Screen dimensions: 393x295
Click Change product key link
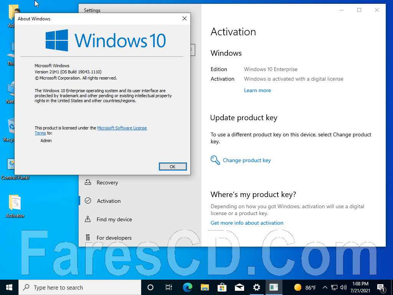247,160
